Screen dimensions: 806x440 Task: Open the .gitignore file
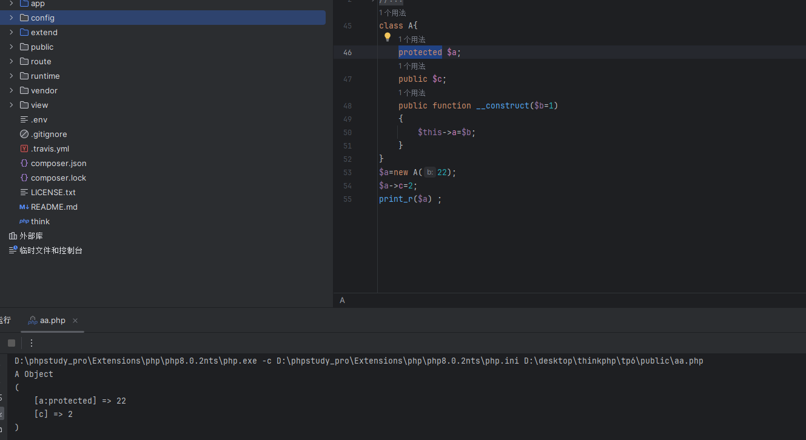[x=49, y=134]
